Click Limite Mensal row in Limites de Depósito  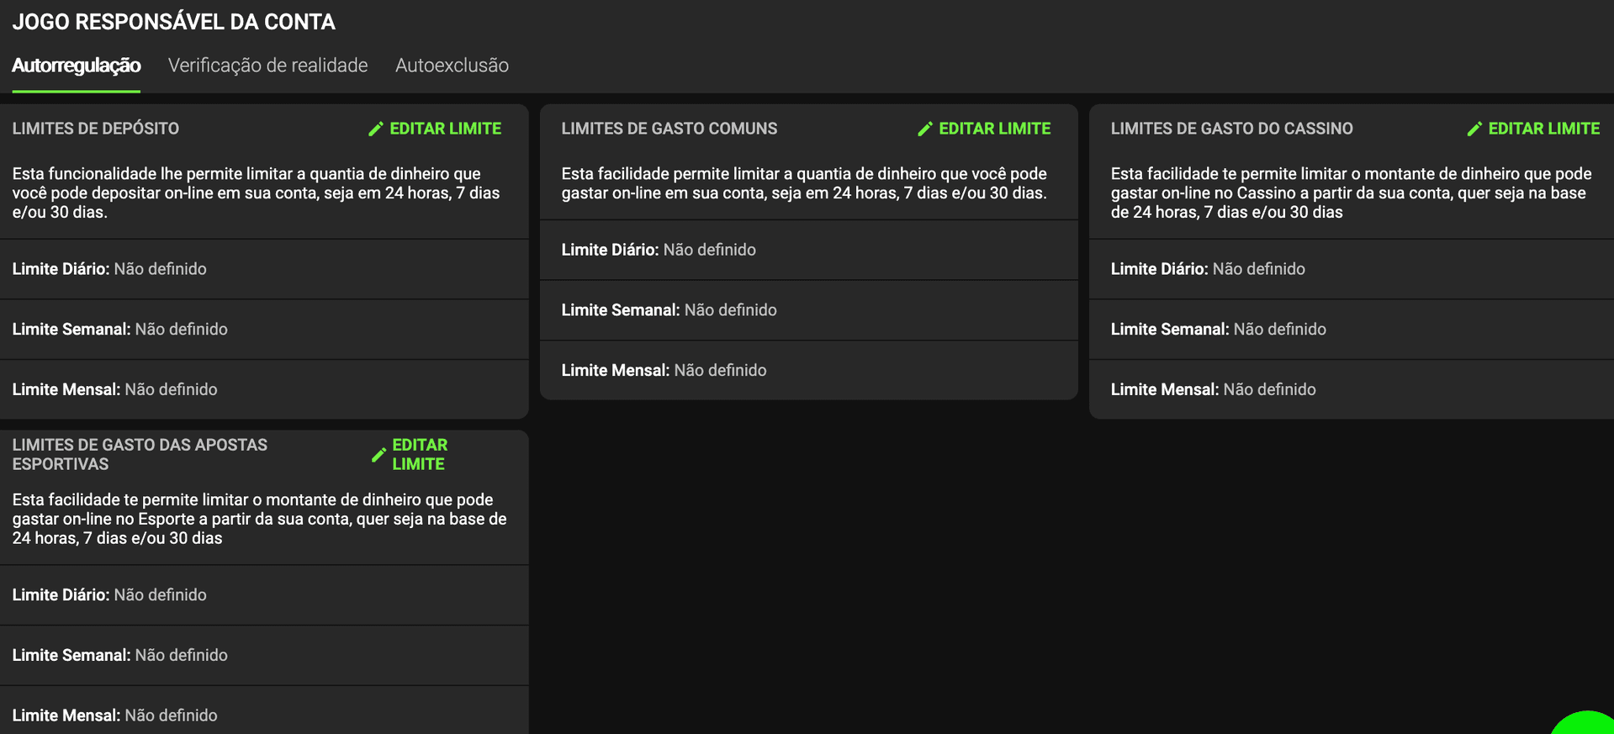click(x=264, y=389)
